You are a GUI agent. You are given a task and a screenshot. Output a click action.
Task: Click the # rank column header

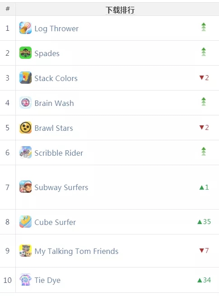click(x=8, y=9)
